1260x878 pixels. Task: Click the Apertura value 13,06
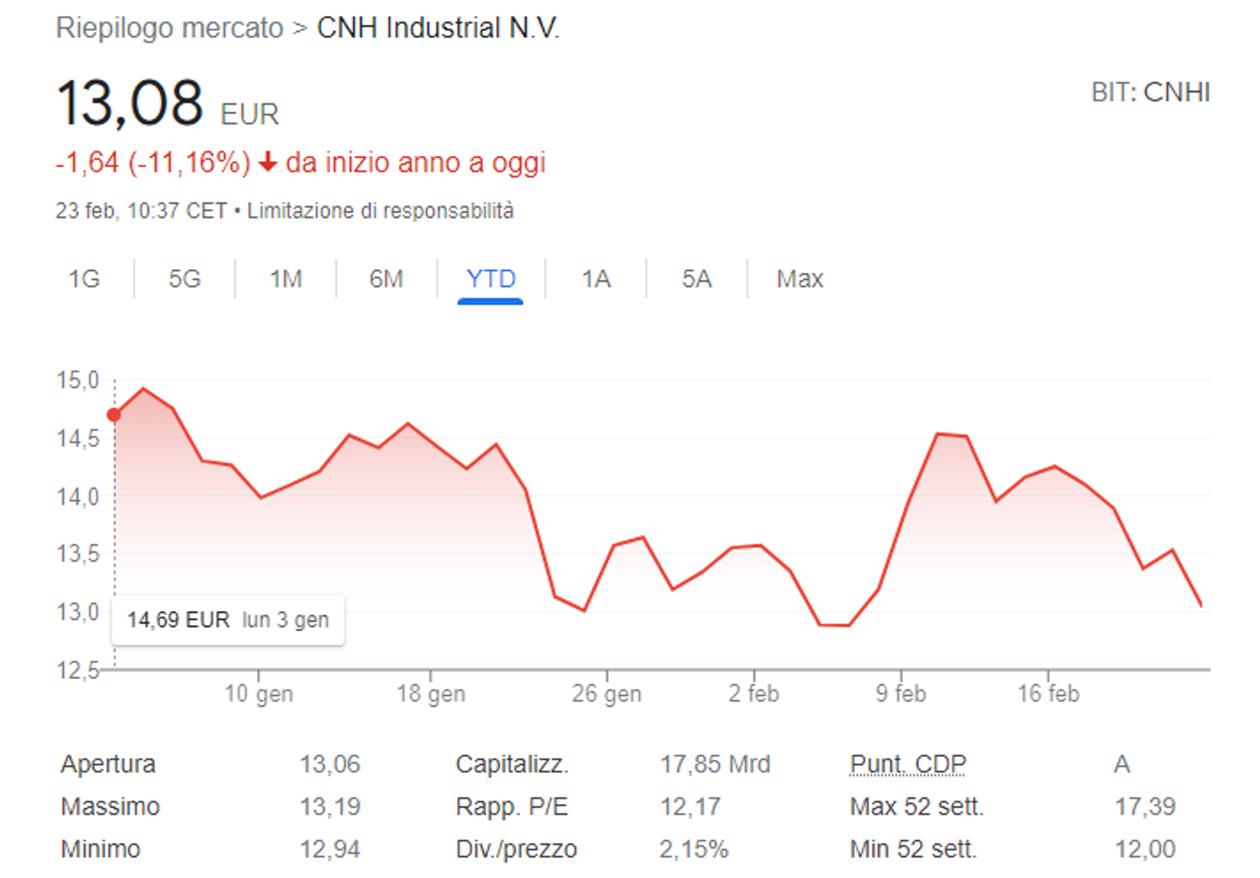tap(330, 764)
